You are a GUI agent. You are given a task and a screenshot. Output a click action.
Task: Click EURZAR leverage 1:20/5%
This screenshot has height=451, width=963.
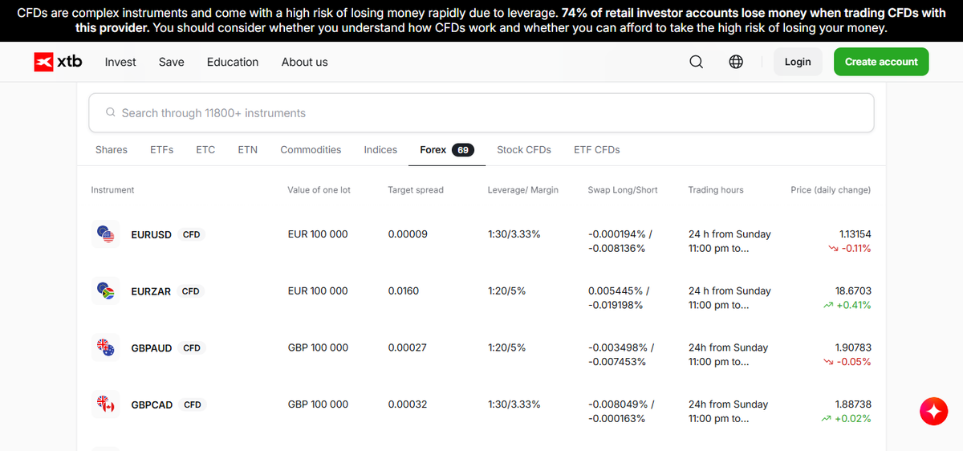pos(506,291)
